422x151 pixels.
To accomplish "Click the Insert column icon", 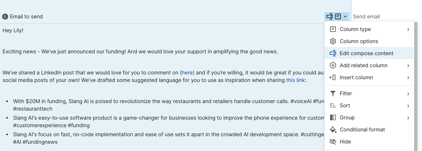I will (332, 77).
